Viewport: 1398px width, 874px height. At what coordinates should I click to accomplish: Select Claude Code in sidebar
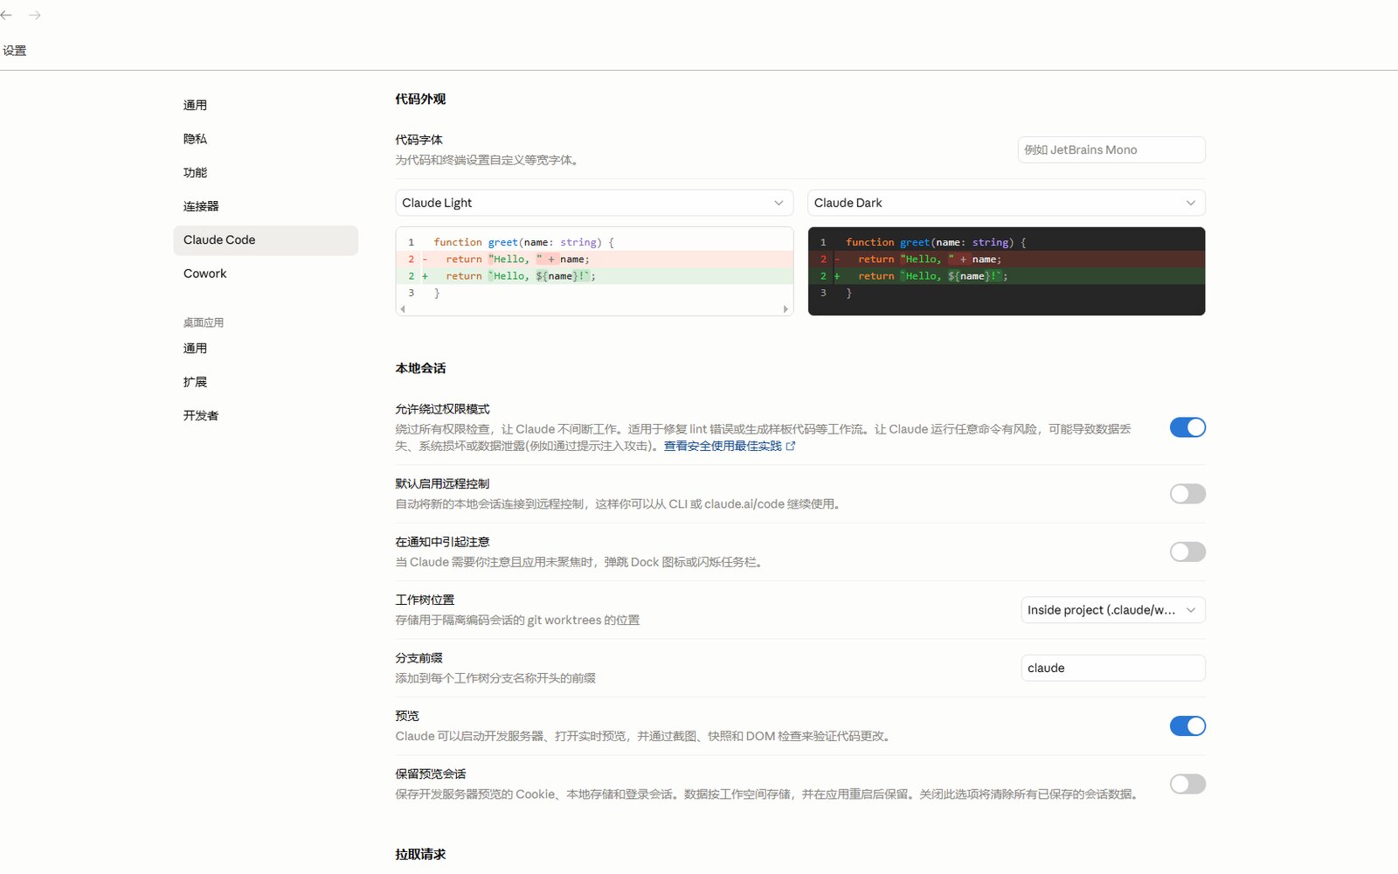pos(266,240)
